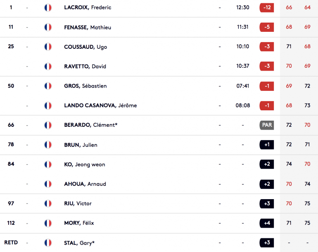Click the red -12 score badge
318x252 pixels.
pos(267,8)
